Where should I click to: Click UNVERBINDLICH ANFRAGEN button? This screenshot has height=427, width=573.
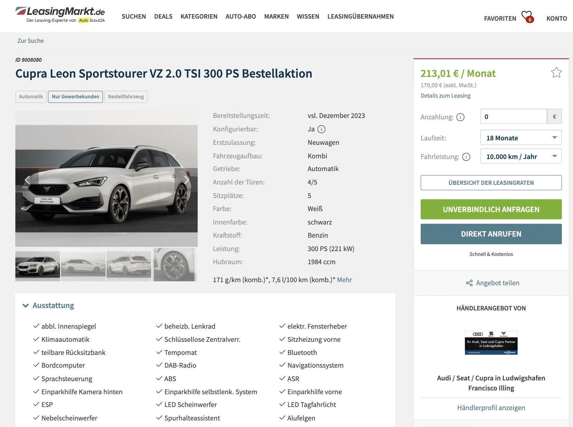pyautogui.click(x=491, y=209)
